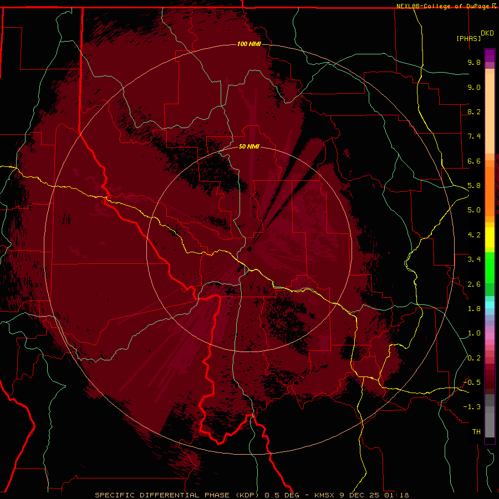This screenshot has height=499, width=499.
Task: Click the bright green color bar segment
Action: click(x=490, y=267)
